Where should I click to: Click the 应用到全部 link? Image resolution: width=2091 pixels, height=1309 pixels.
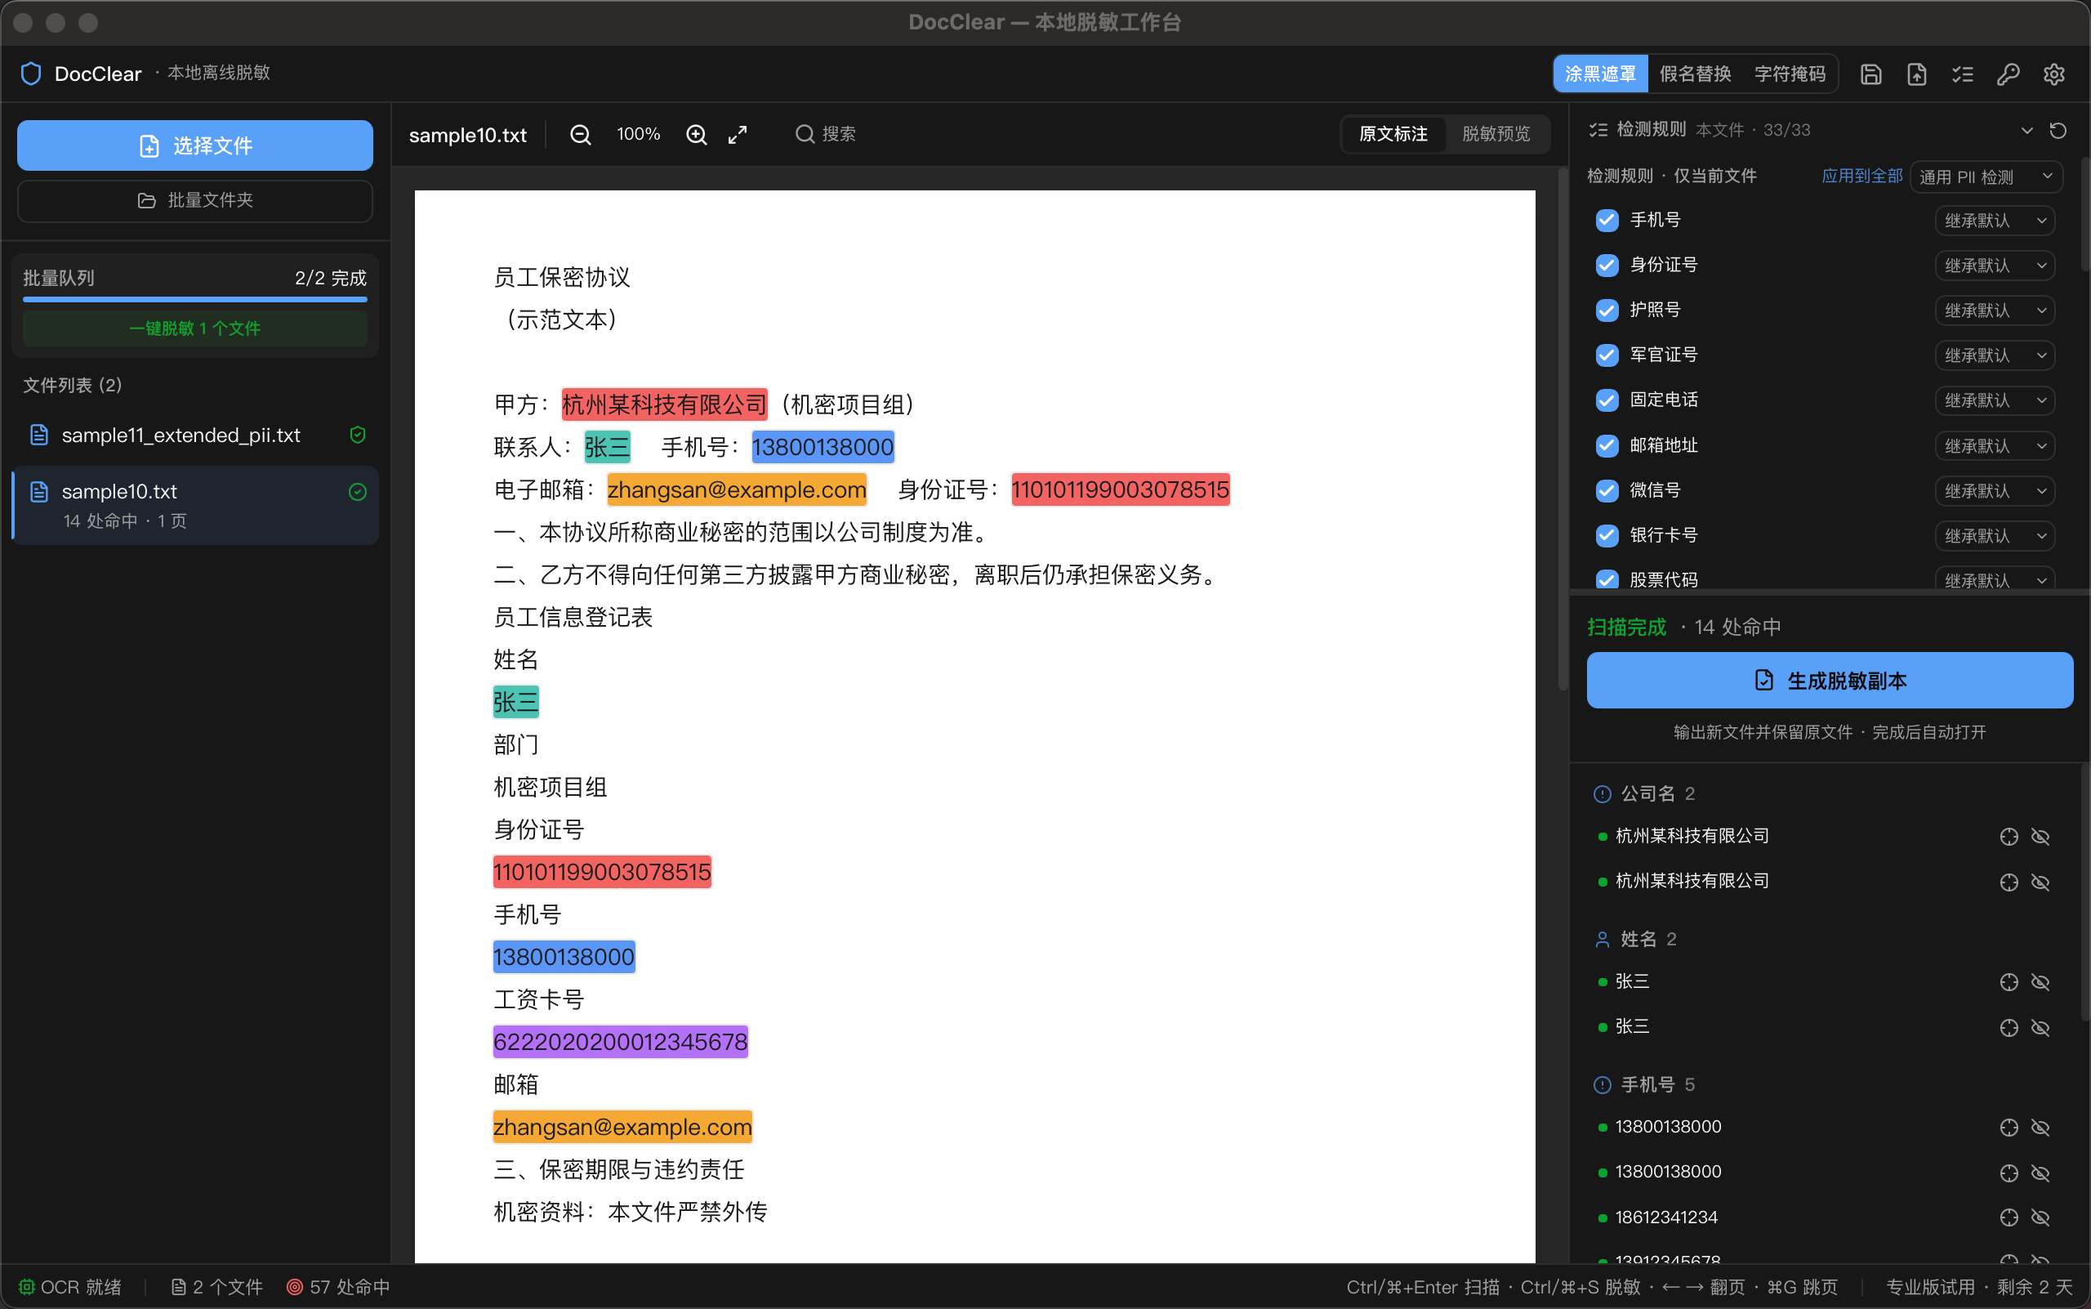point(1861,176)
